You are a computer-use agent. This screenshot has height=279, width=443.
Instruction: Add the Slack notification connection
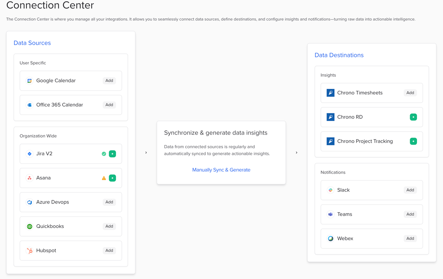click(410, 190)
